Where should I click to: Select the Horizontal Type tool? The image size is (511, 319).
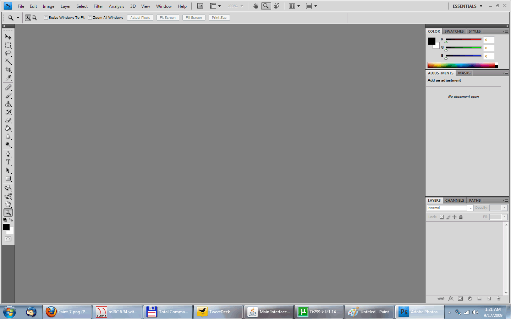pos(8,162)
